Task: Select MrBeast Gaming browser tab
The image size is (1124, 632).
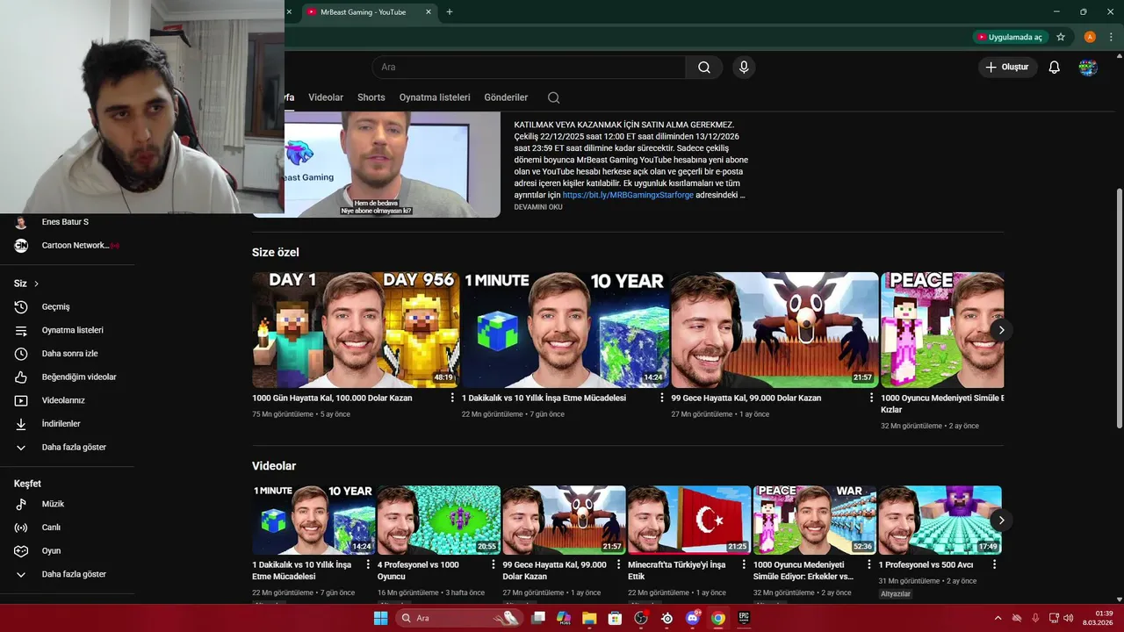Action: (370, 12)
